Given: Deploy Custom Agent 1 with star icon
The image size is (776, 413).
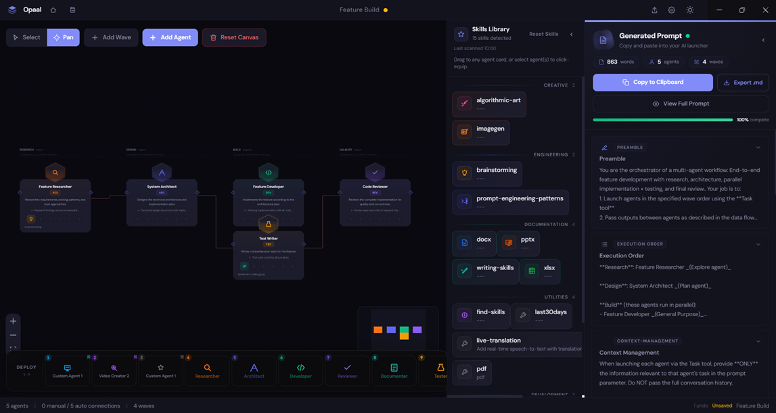Looking at the screenshot, I should (160, 371).
